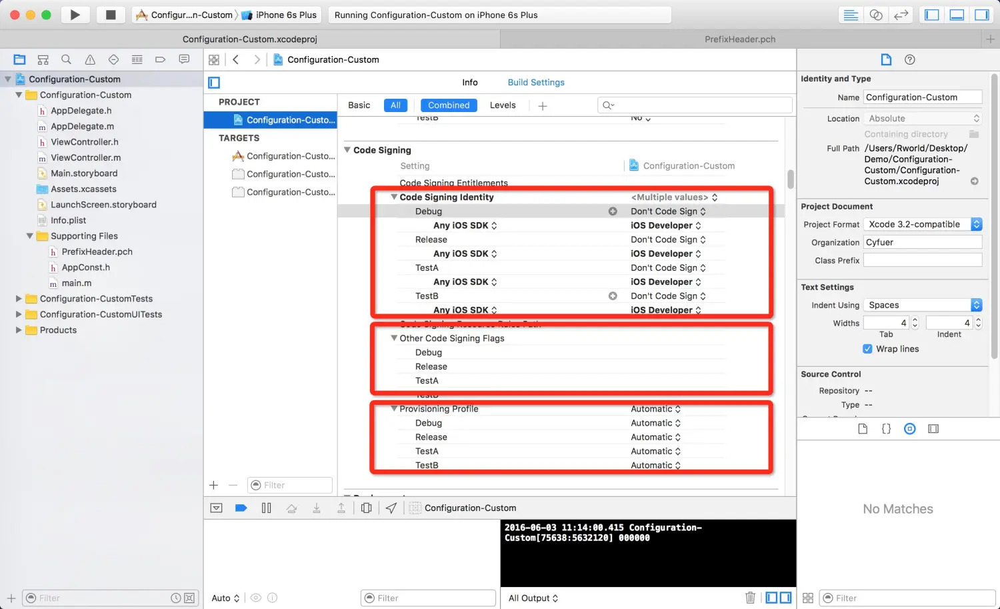Show the assistant editor
This screenshot has width=1000, height=609.
876,15
